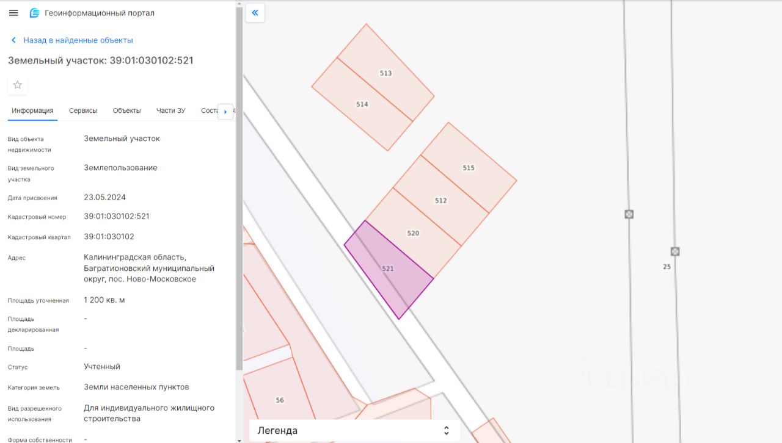Select parcel 513 on the map
782x443 pixels.
pos(386,73)
